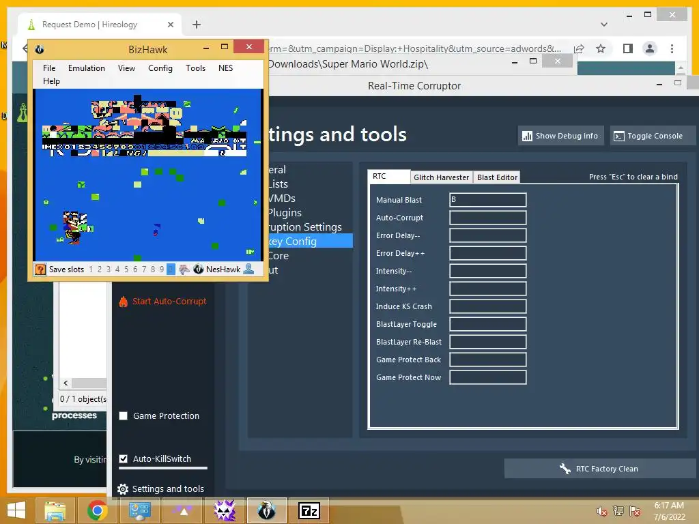Click the Game Protect Now hotkey field
This screenshot has height=524, width=699.
tap(487, 377)
